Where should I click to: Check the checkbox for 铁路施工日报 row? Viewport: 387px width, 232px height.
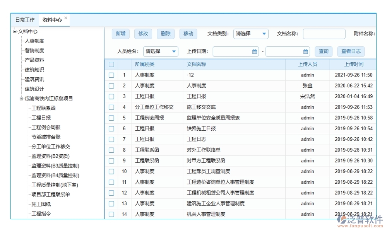point(111,128)
